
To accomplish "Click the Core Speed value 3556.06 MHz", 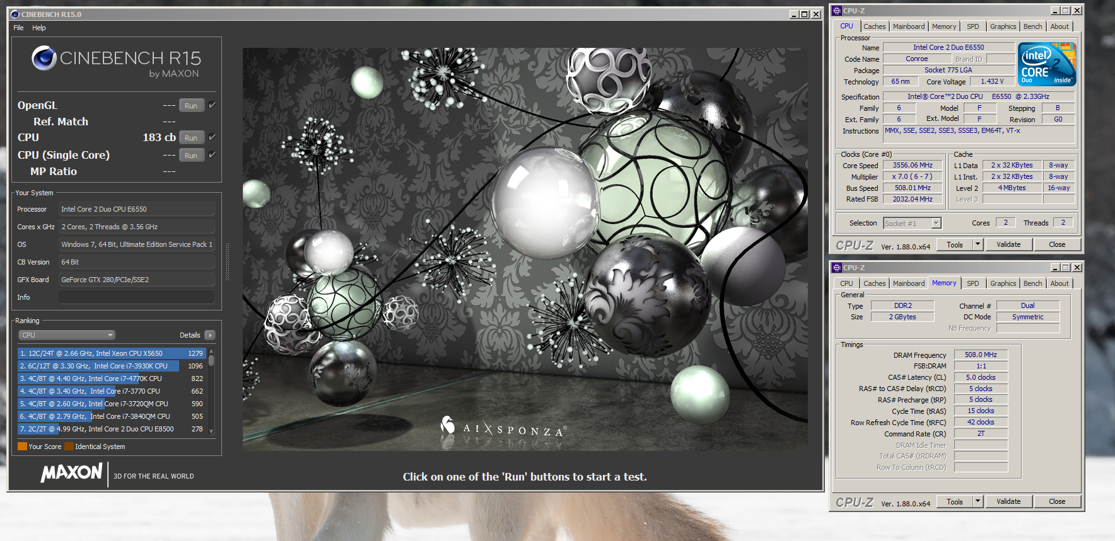I will click(913, 165).
